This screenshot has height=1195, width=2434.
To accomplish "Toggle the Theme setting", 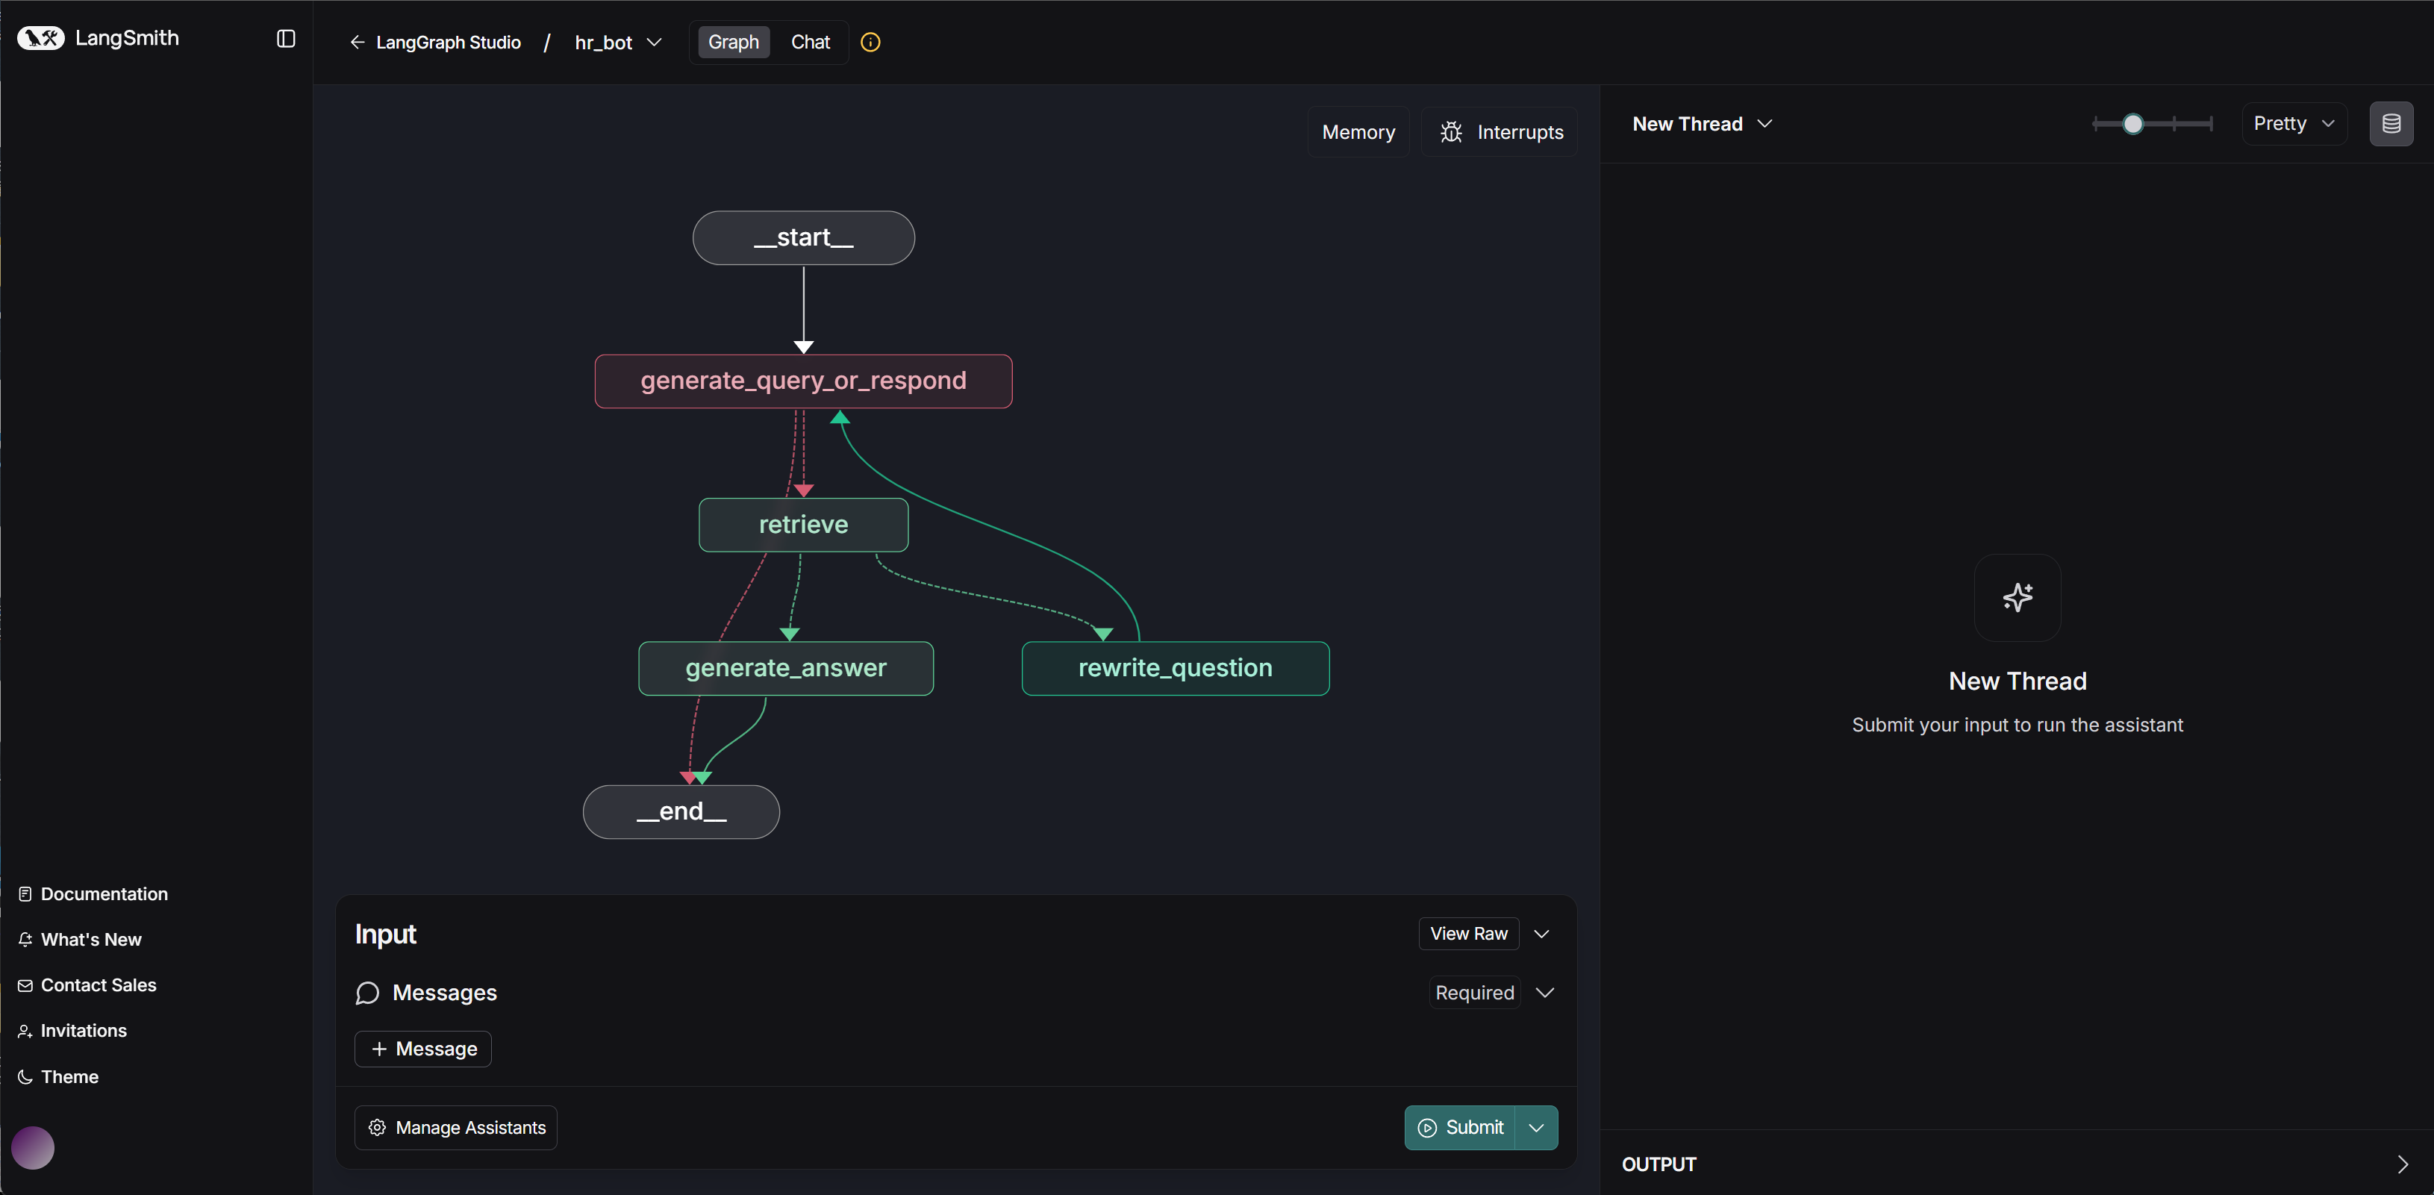I will coord(58,1077).
